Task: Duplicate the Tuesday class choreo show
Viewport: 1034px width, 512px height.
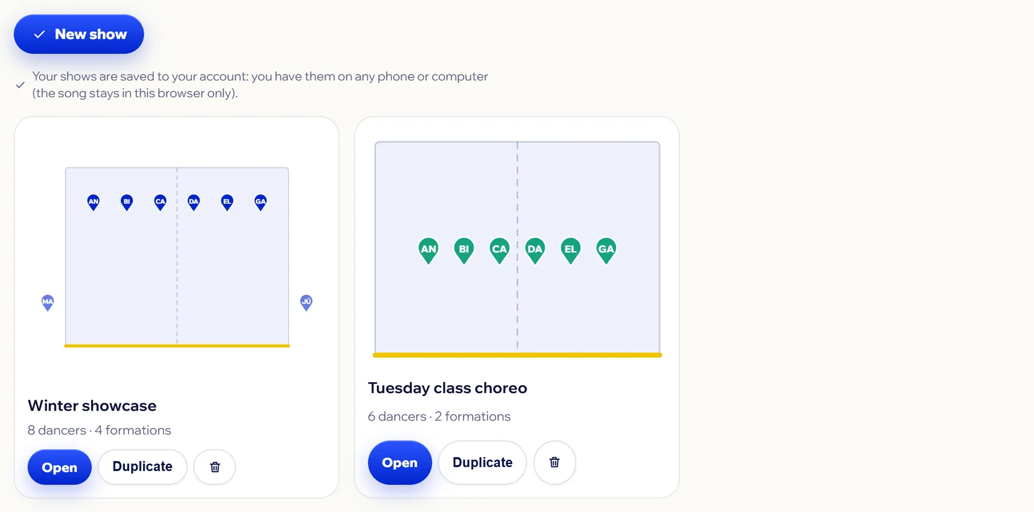Action: point(482,463)
